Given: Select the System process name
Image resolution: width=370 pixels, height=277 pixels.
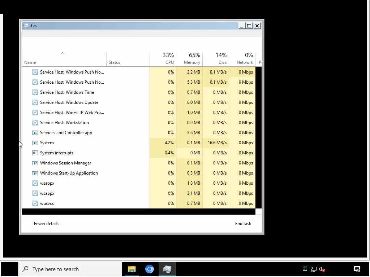Looking at the screenshot, I should click(x=47, y=143).
